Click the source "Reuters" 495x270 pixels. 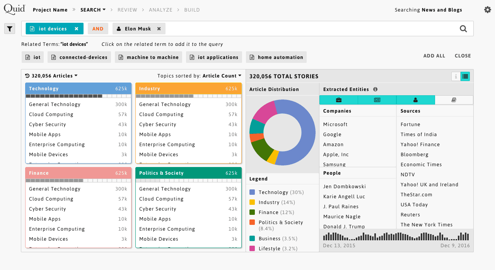[x=410, y=215]
